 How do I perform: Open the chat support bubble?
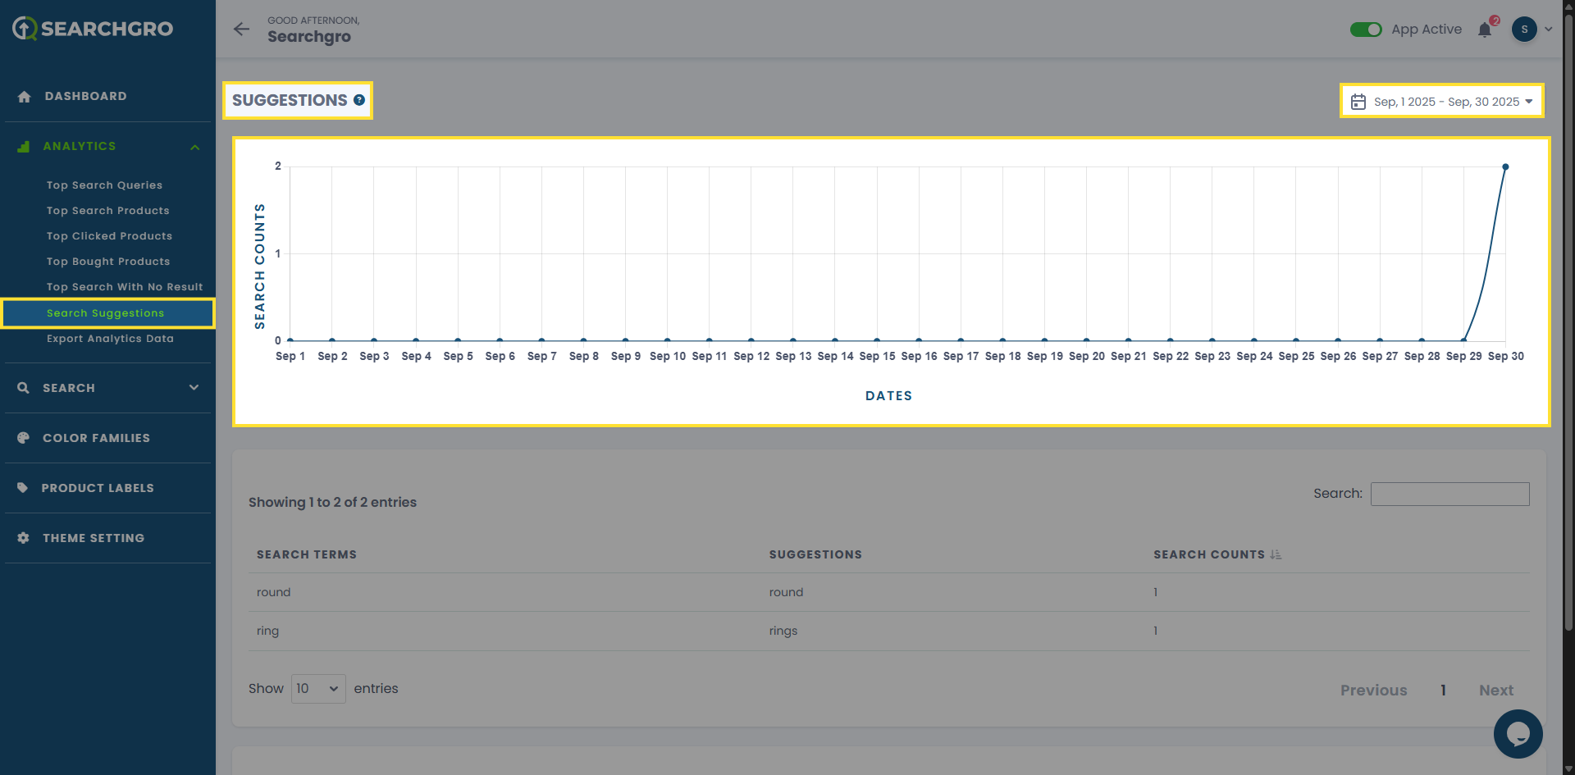[1518, 733]
